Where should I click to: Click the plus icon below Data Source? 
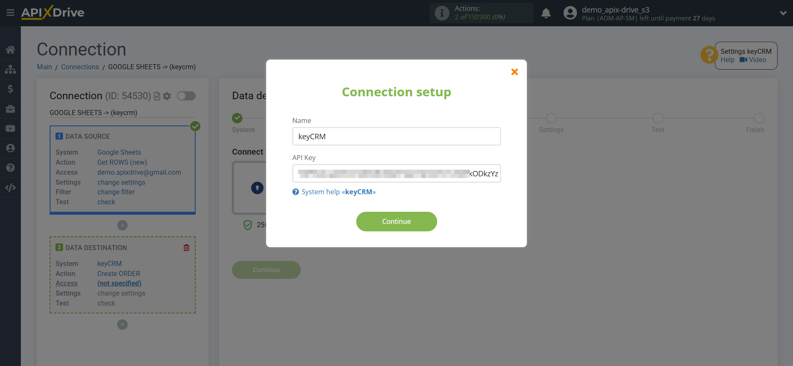coord(122,225)
